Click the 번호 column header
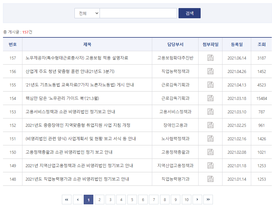Screen dimensions: 276x207 click(13, 44)
